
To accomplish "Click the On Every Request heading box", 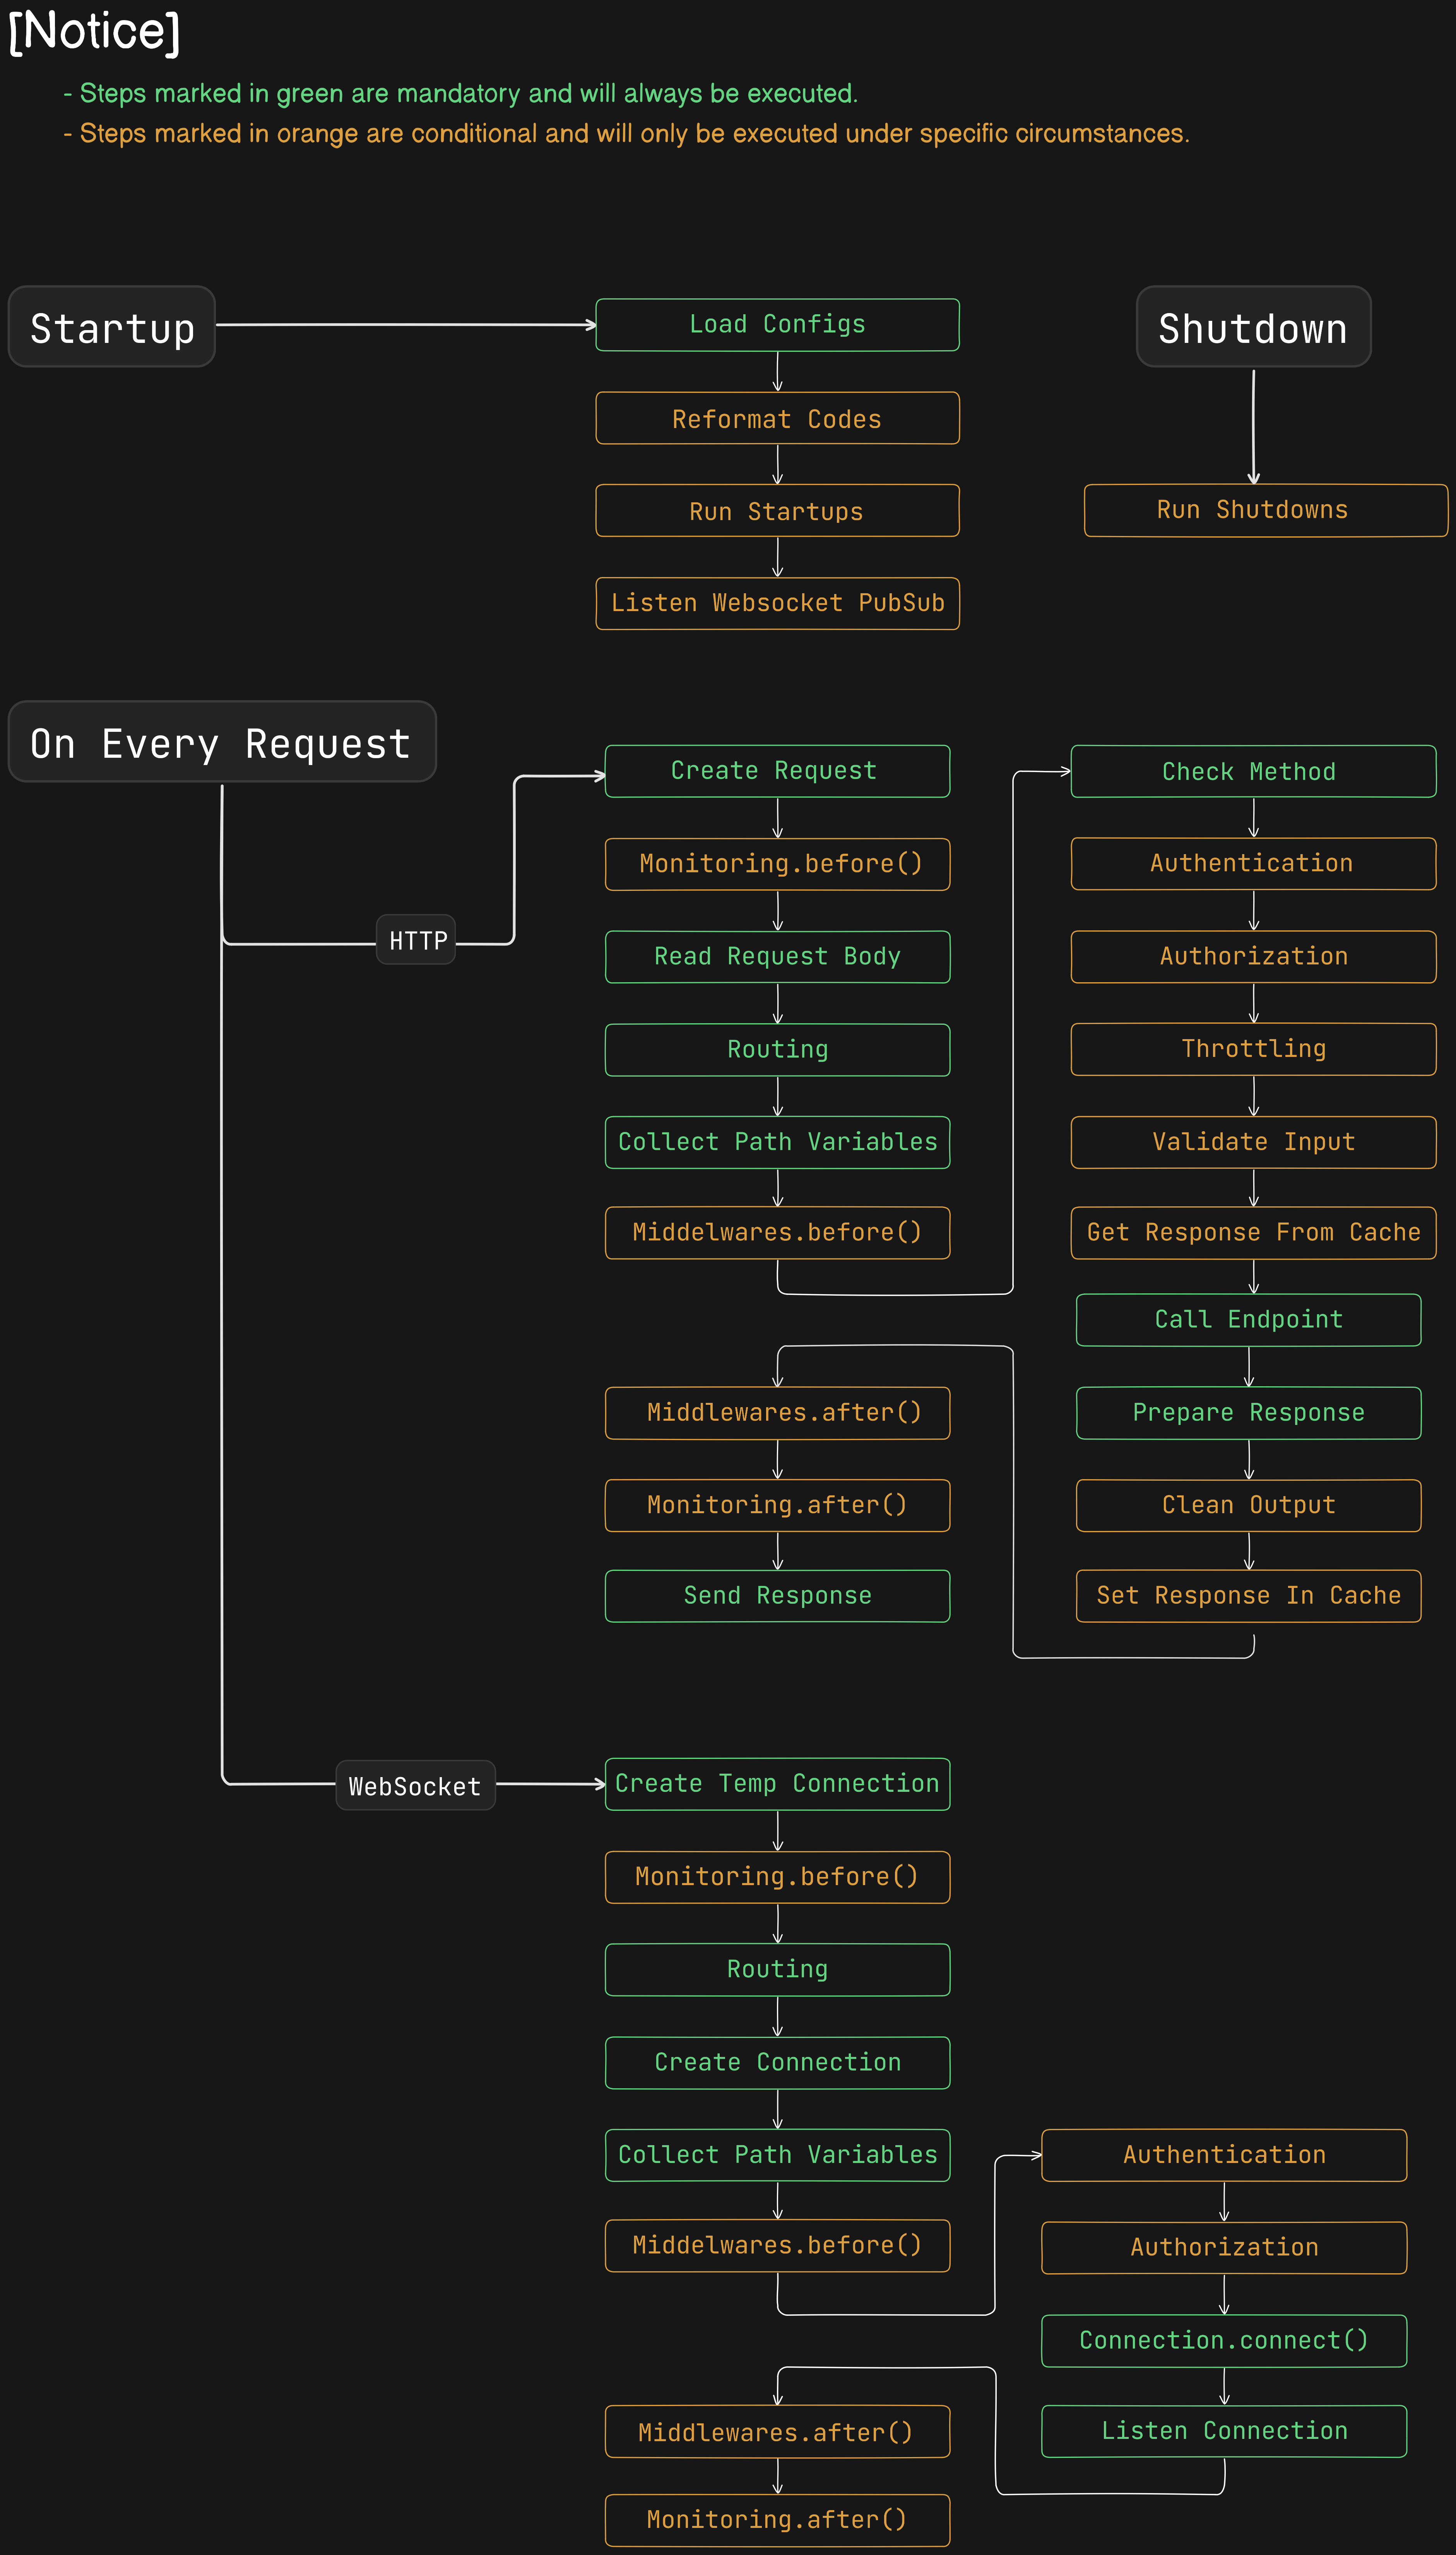I will coord(222,742).
